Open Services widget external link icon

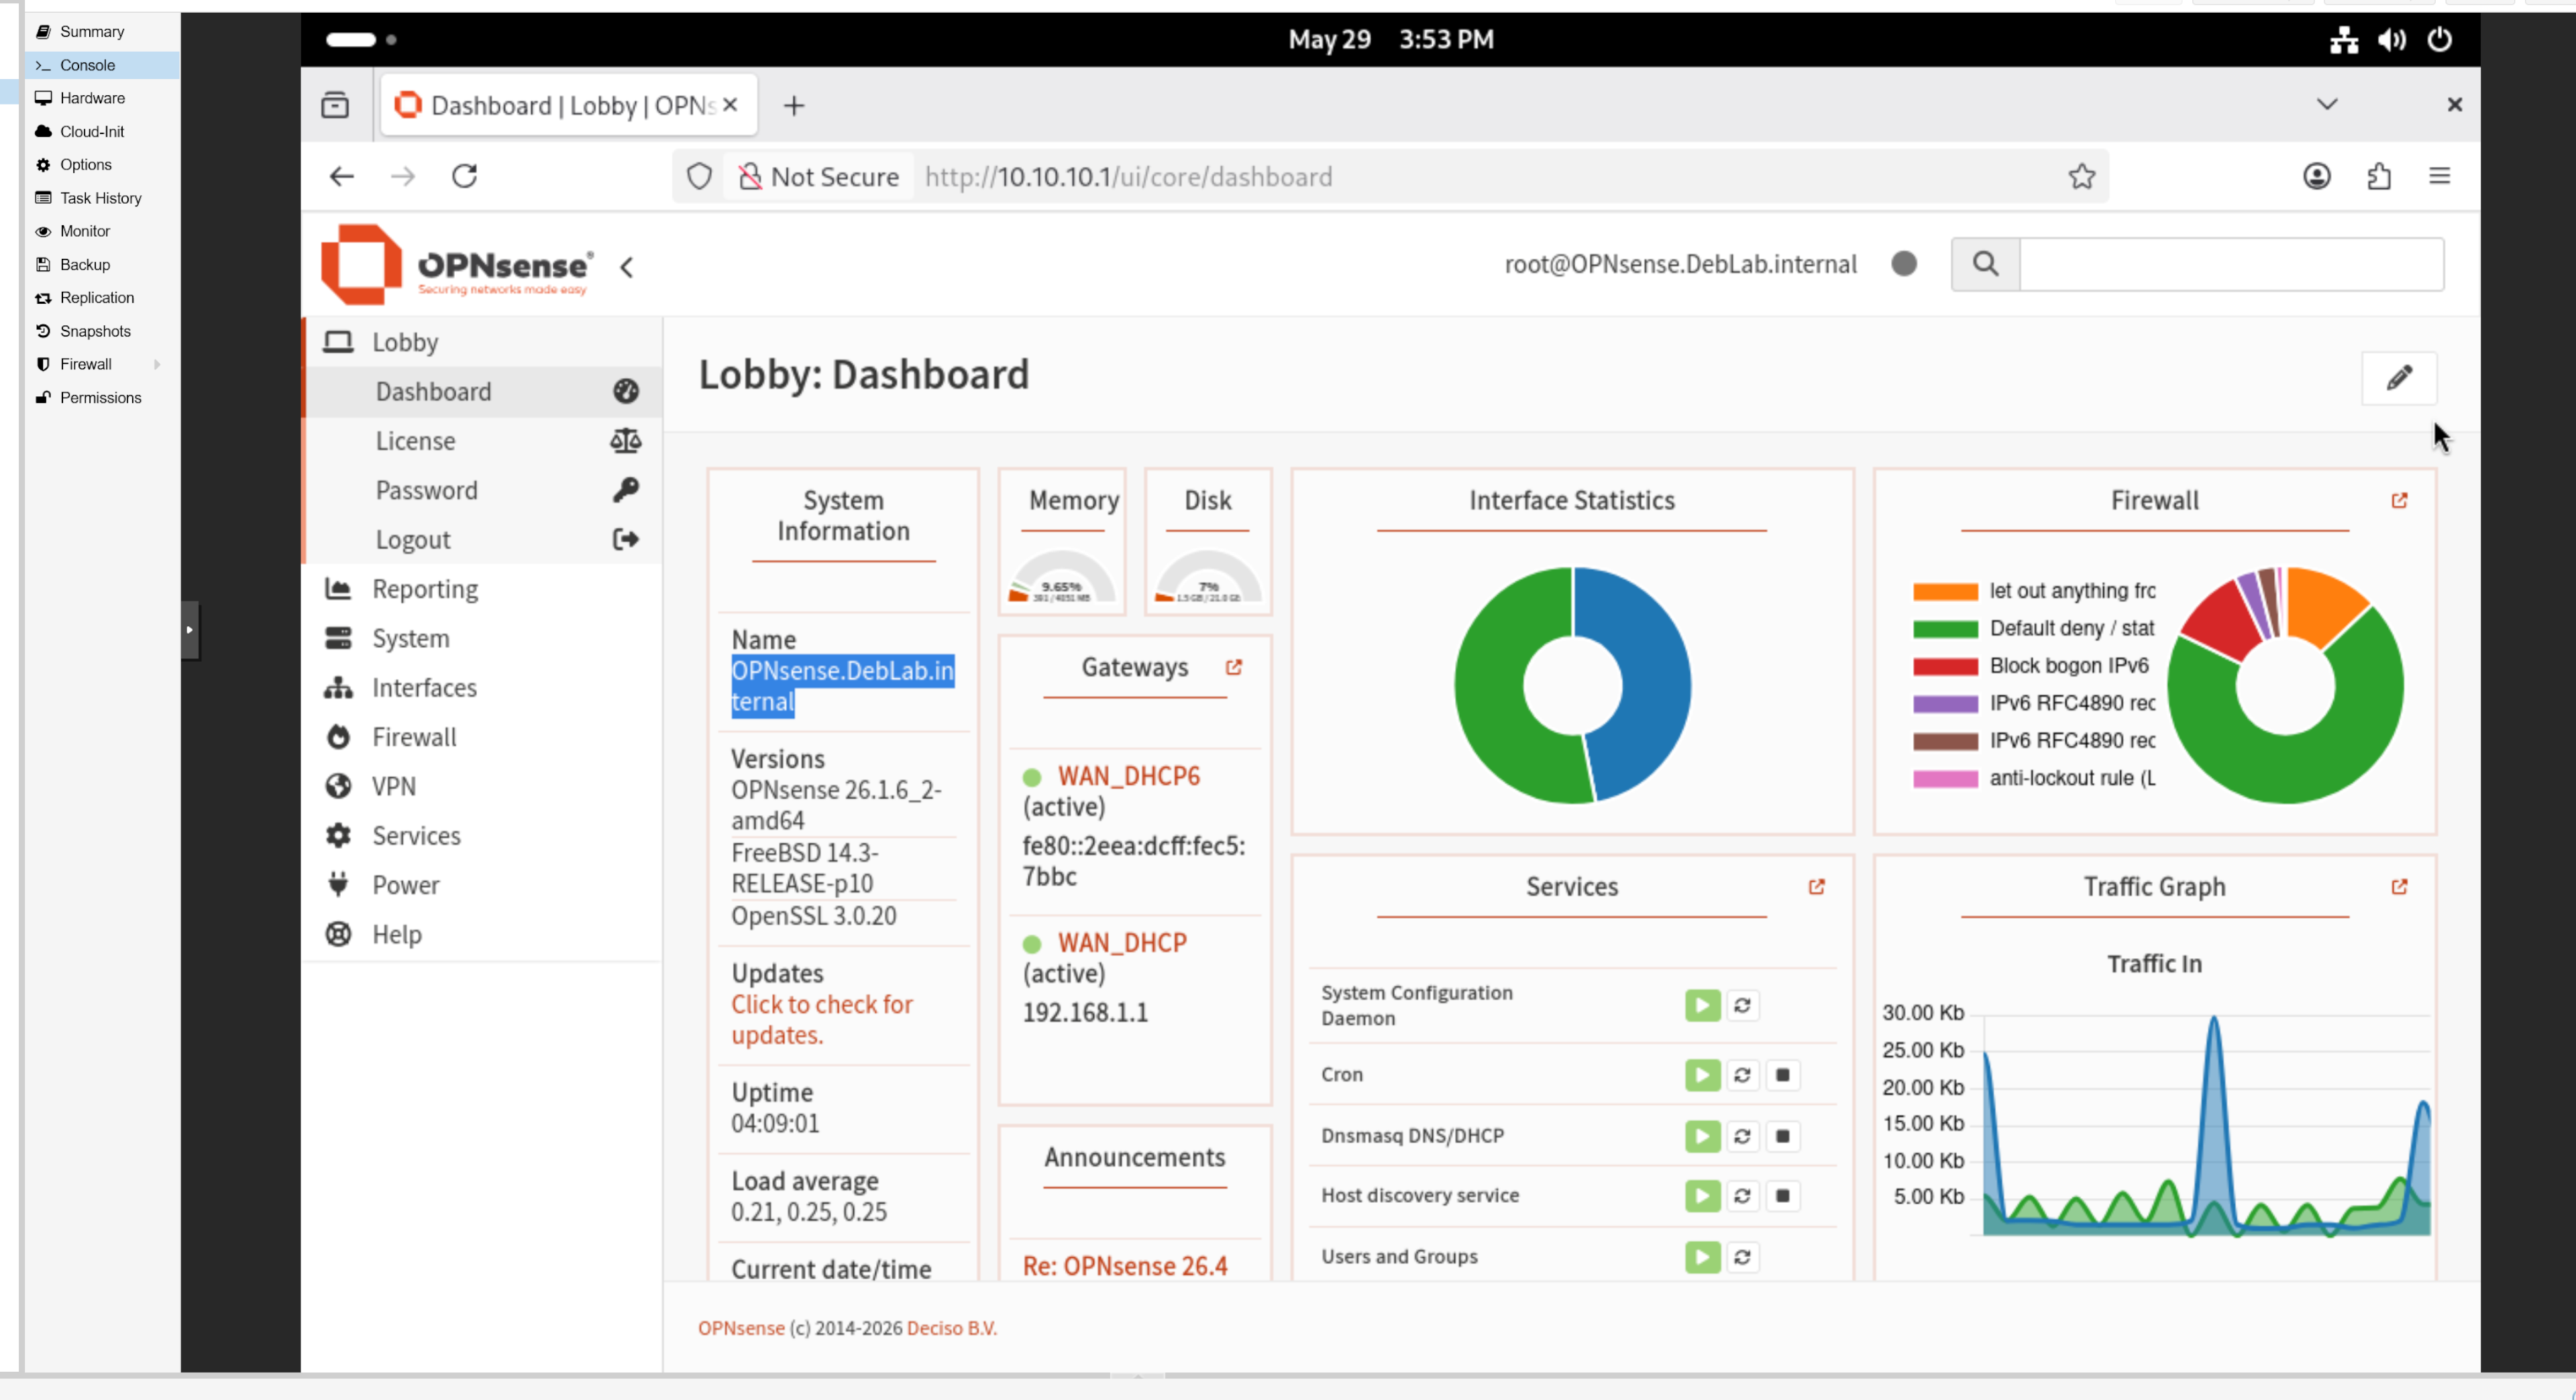tap(1816, 887)
